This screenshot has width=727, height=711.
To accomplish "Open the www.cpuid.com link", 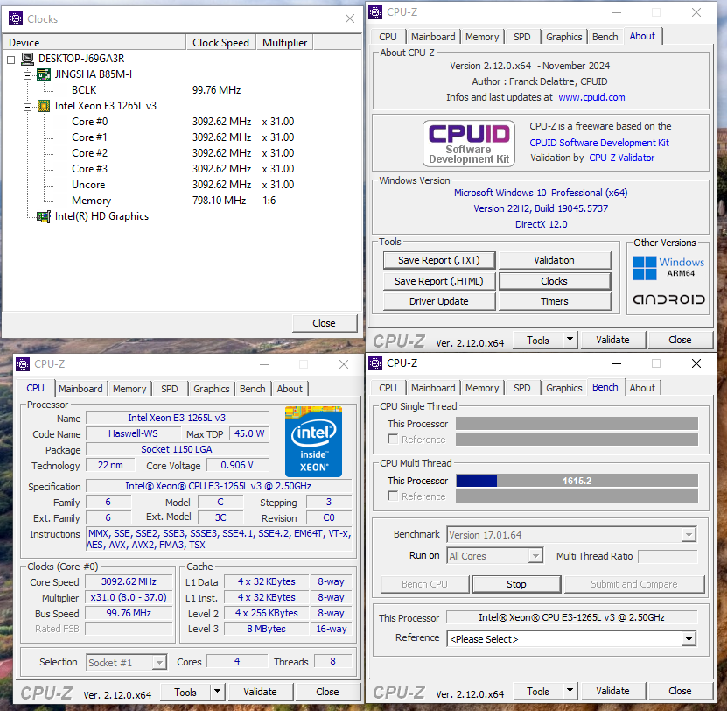I will pos(591,97).
